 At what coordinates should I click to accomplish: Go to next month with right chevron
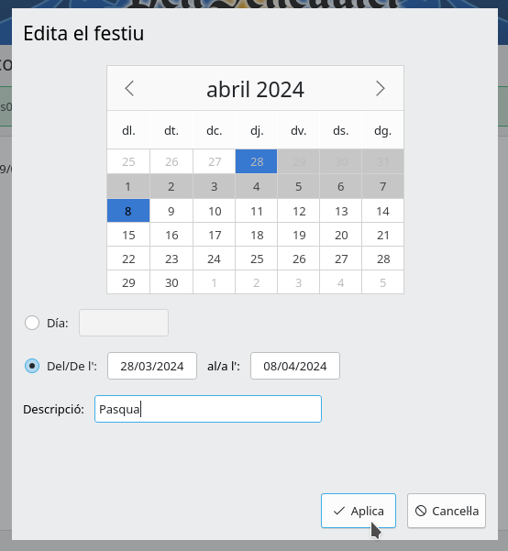point(381,89)
